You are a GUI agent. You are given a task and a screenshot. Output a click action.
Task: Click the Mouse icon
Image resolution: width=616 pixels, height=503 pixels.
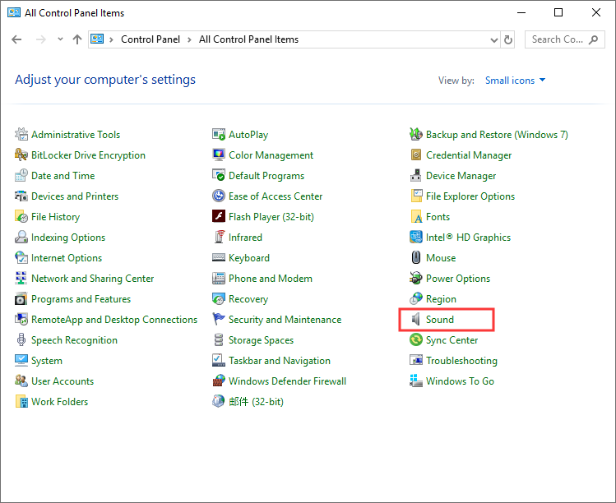point(416,257)
